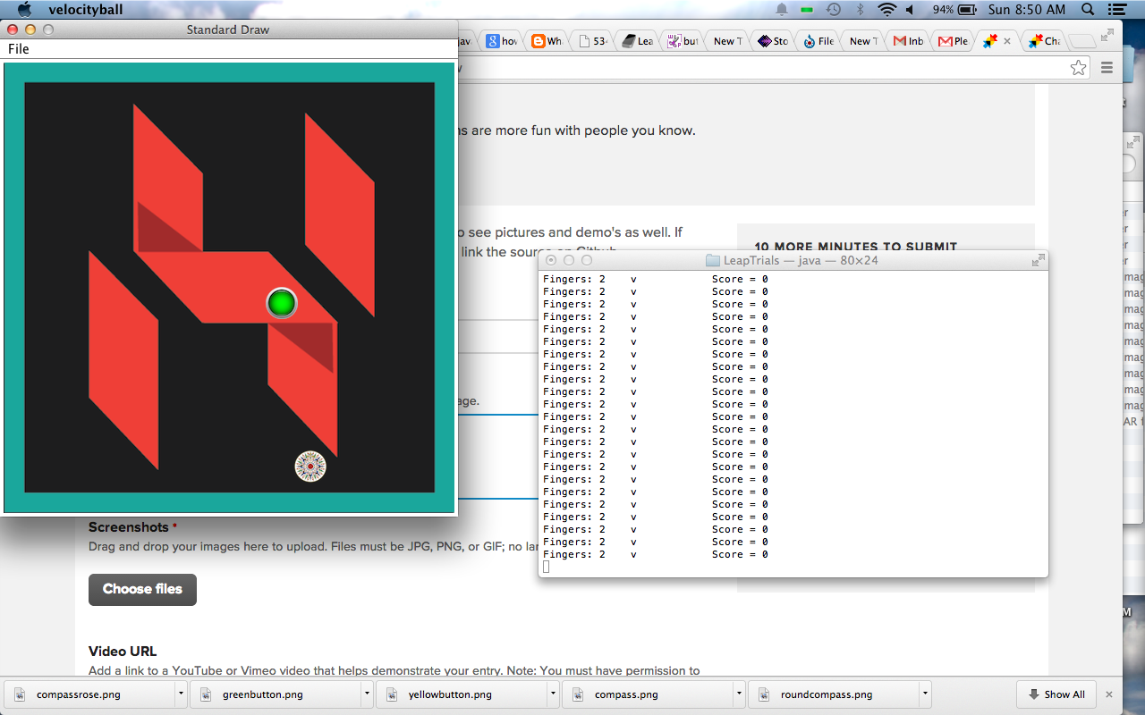Switch to the 'File' tab
The width and height of the screenshot is (1145, 715).
(x=819, y=41)
